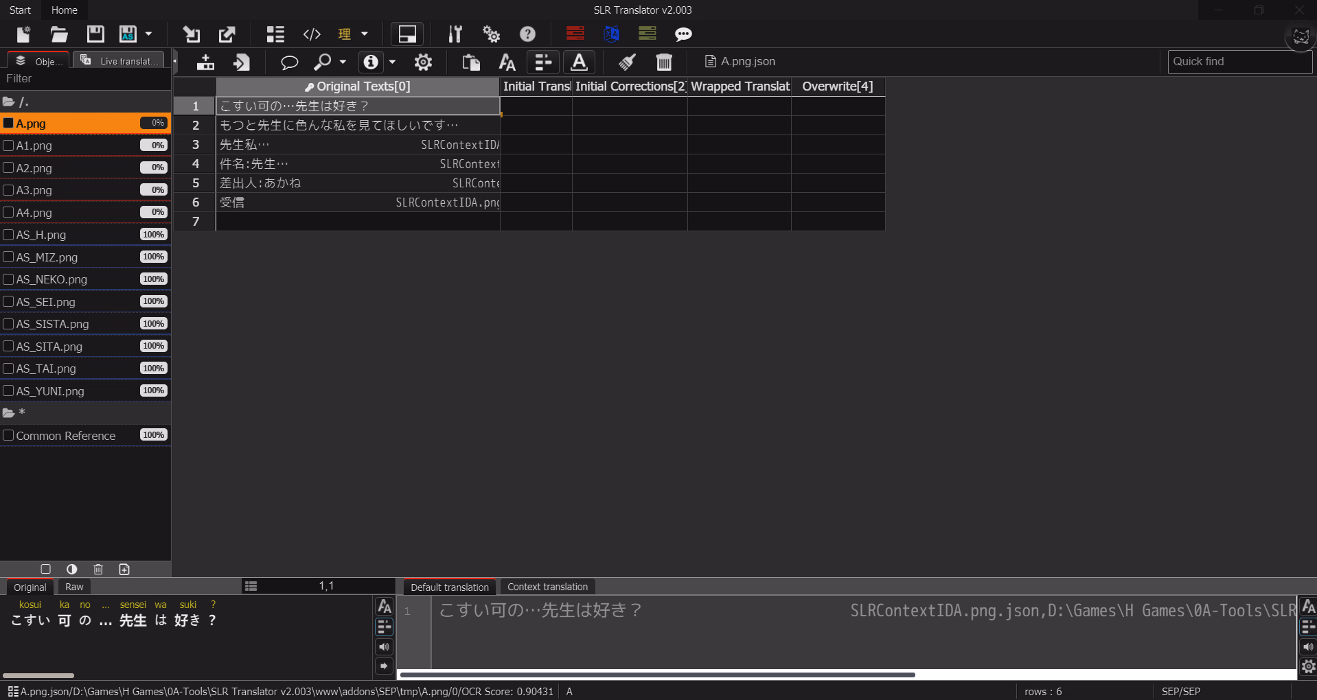This screenshot has width=1317, height=700.
Task: Open the wrench and screwdriver tools icon
Action: coord(455,34)
